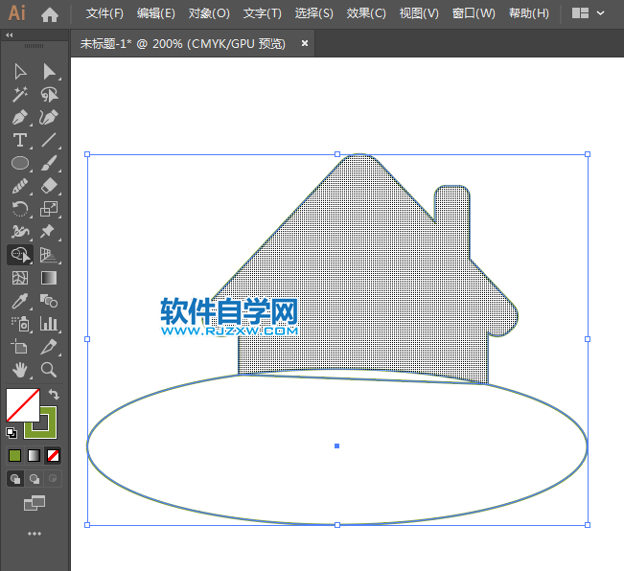Open the 选择(S) menu
The width and height of the screenshot is (624, 571).
click(x=314, y=13)
